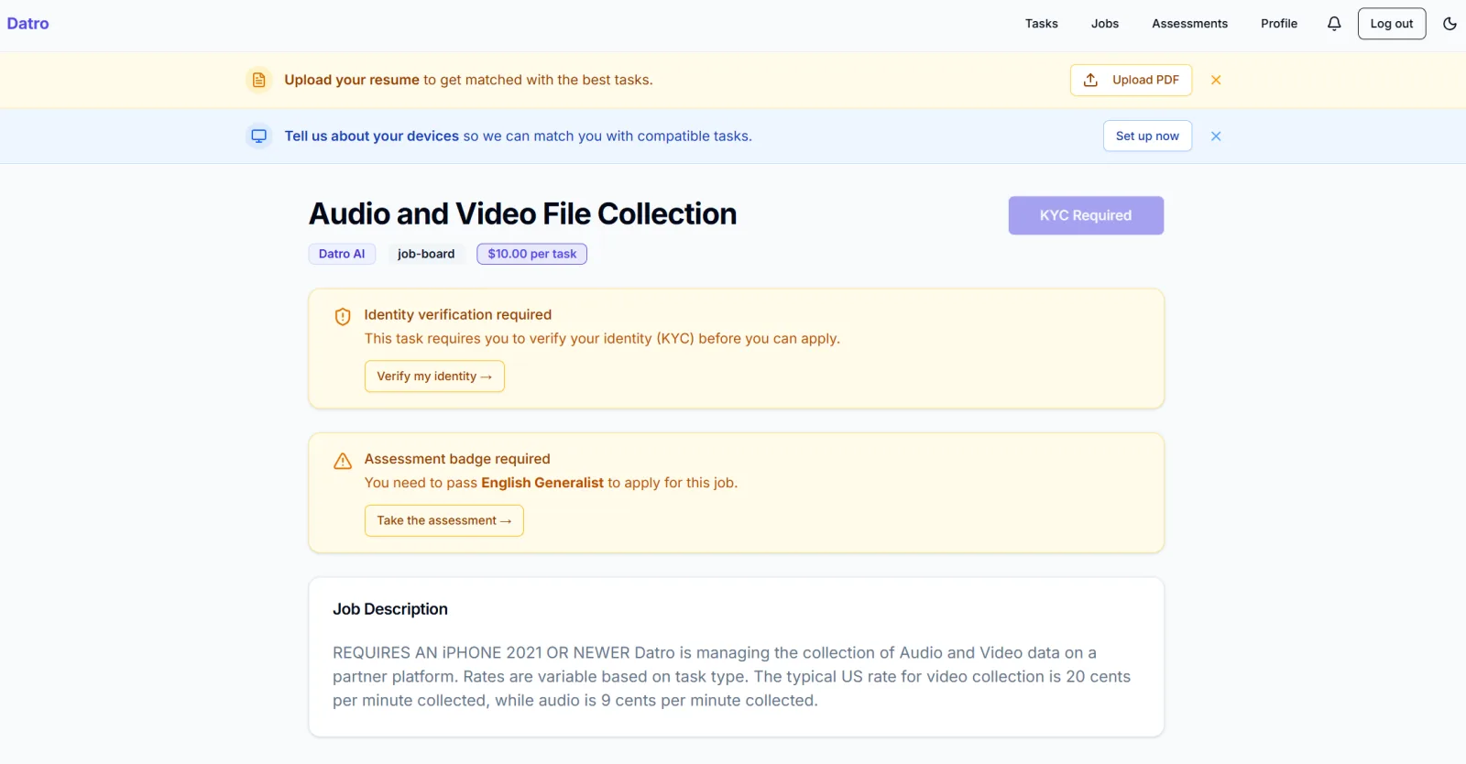Click the English Generalist bold text

[x=542, y=484]
